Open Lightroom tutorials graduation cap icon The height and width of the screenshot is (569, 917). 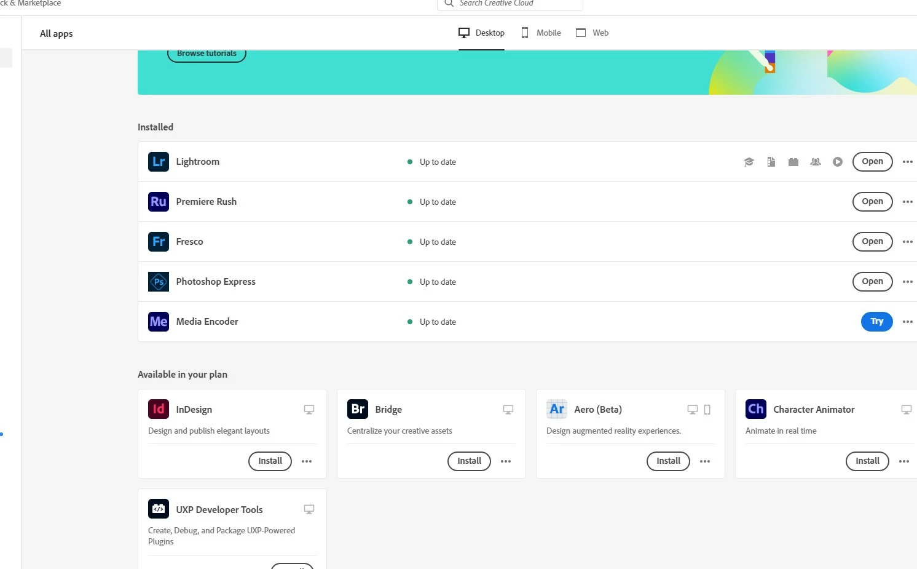click(749, 162)
